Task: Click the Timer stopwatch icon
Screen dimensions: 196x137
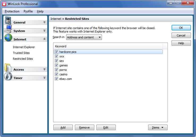Action: point(8,76)
